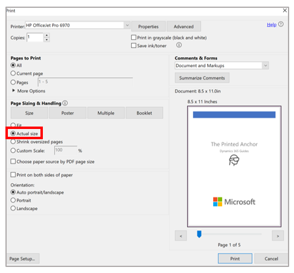Decrease the number of copies
The height and width of the screenshot is (273, 294).
click(x=46, y=40)
